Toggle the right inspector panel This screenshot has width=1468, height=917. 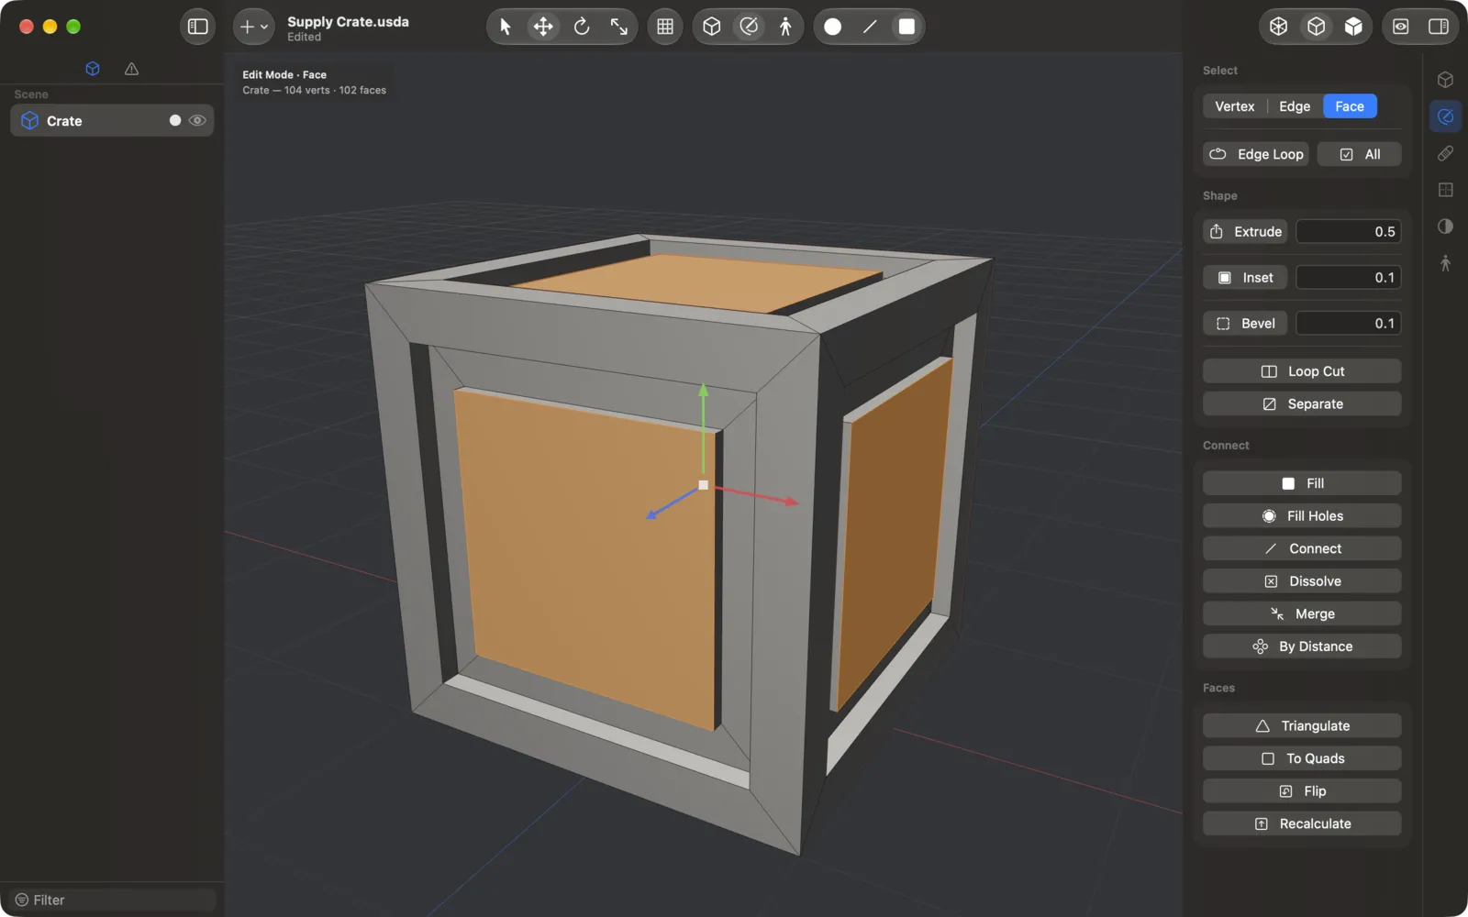(1439, 27)
